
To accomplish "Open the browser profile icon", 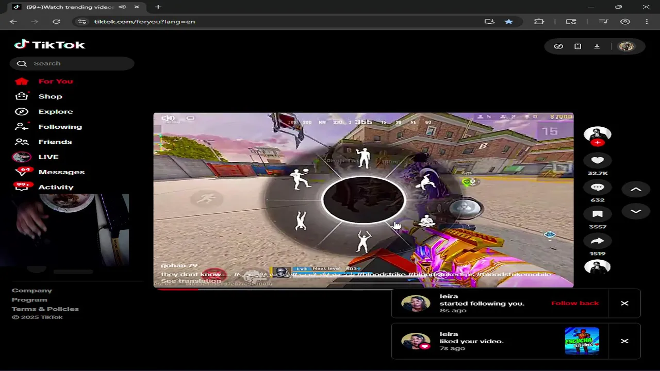I will point(625,22).
